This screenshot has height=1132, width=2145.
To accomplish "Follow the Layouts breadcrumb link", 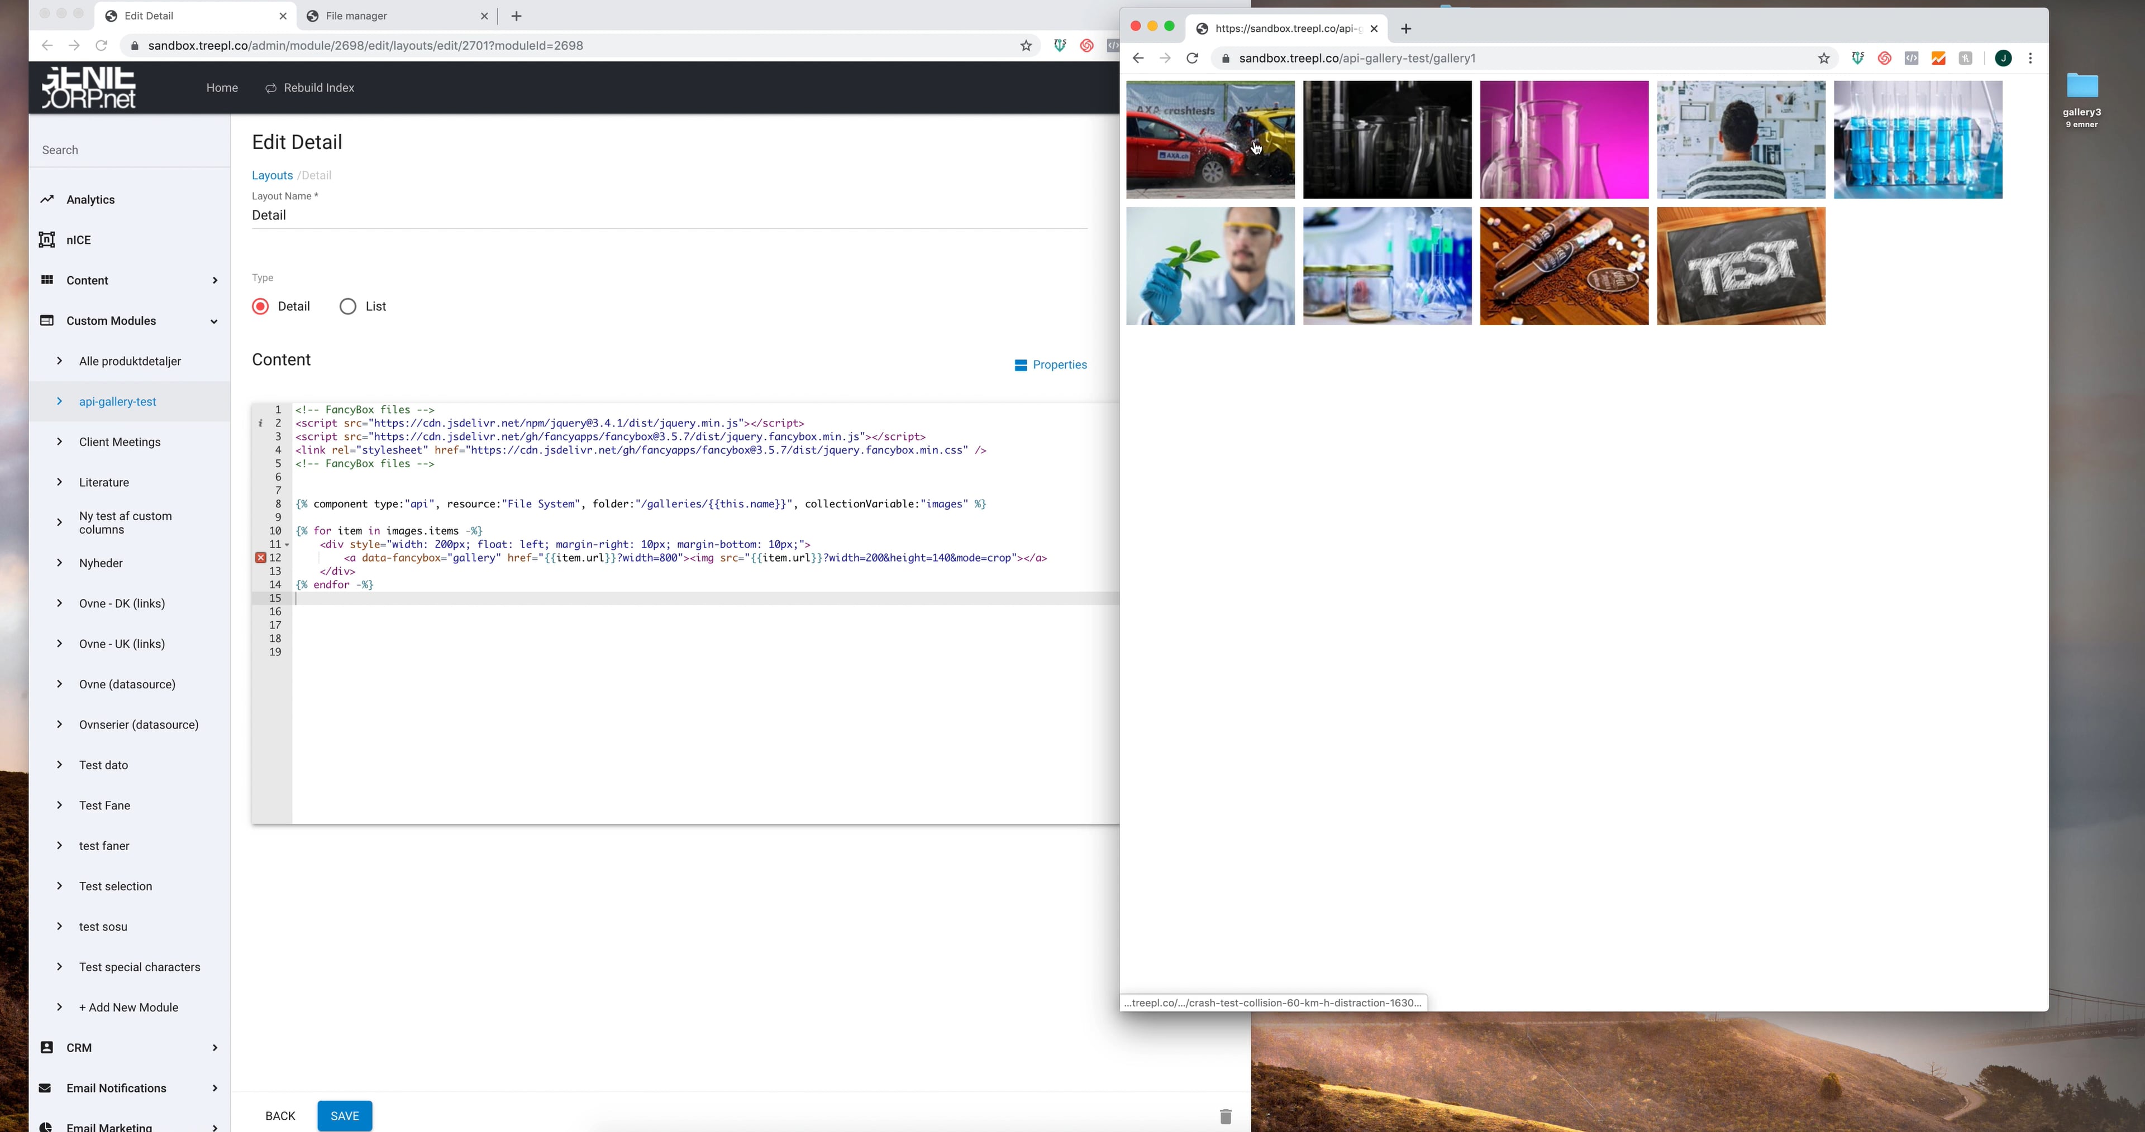I will click(272, 176).
